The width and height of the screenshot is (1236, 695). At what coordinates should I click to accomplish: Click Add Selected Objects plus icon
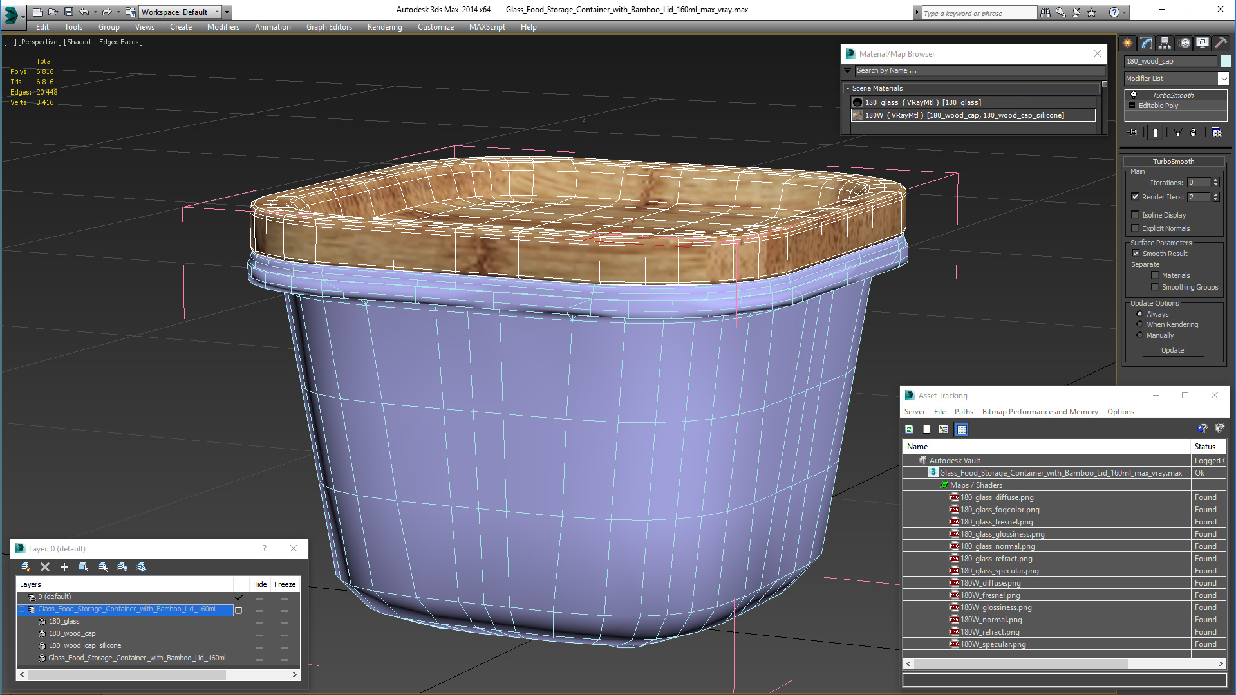pyautogui.click(x=64, y=567)
